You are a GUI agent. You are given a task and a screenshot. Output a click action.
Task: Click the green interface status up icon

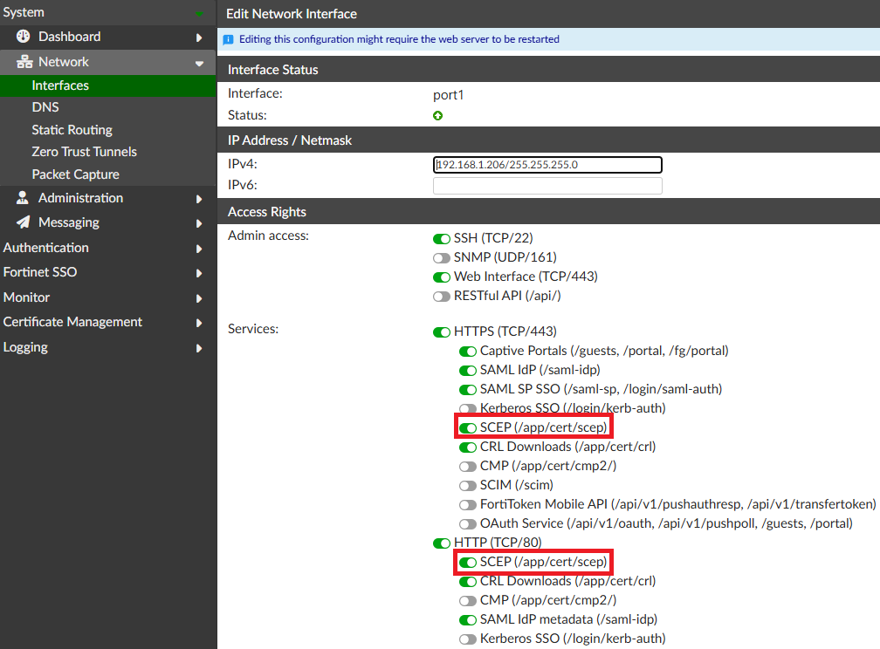click(x=437, y=115)
